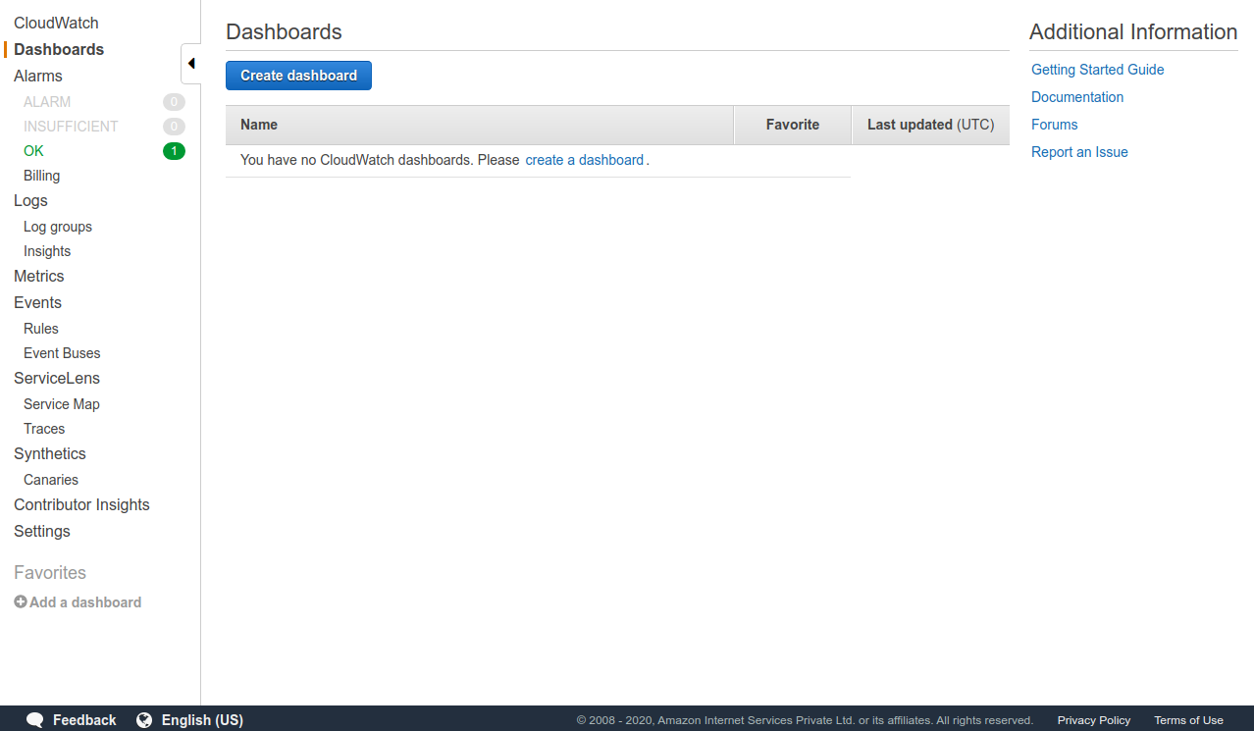Click Add a dashboard under Favorites
Screen dimensions: 1254x731
85,602
